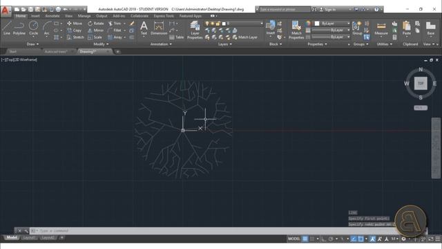The height and width of the screenshot is (249, 442).
Task: Click the Match Layer tool
Action: click(245, 37)
